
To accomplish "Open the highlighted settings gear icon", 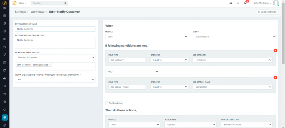I will tap(5, 117).
